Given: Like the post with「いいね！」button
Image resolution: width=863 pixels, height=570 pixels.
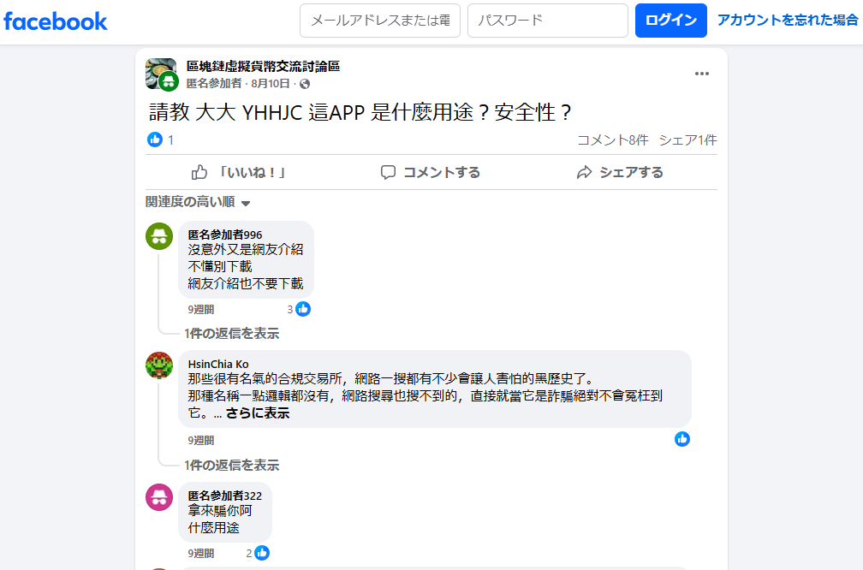Looking at the screenshot, I should pyautogui.click(x=239, y=172).
